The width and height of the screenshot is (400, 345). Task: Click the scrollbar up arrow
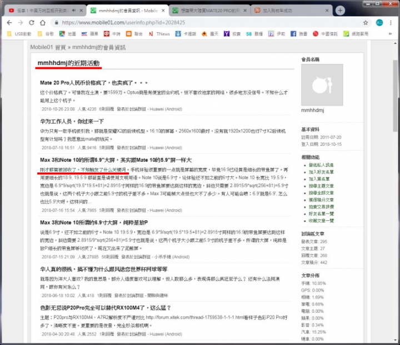(x=395, y=43)
